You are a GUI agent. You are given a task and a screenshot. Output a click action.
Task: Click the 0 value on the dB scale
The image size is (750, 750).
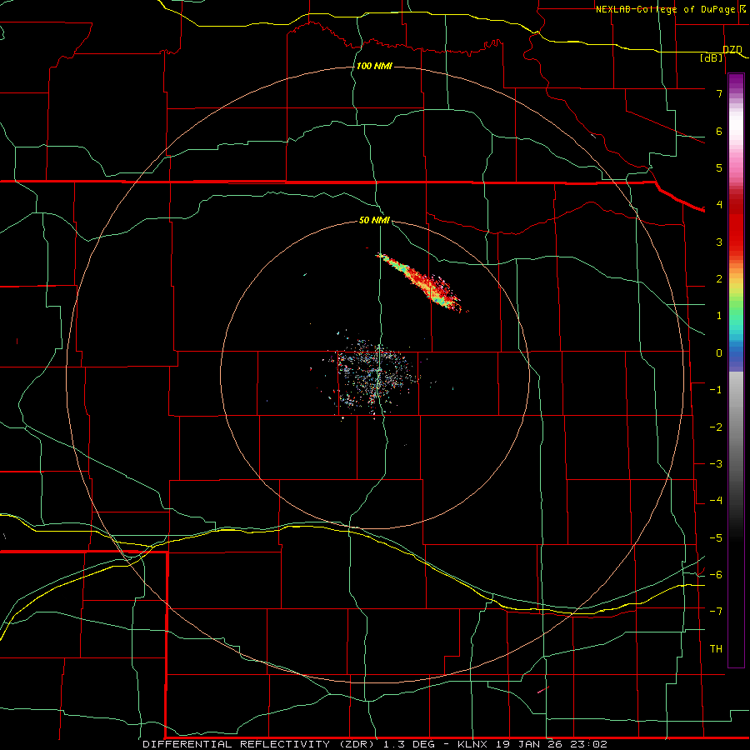coord(719,353)
